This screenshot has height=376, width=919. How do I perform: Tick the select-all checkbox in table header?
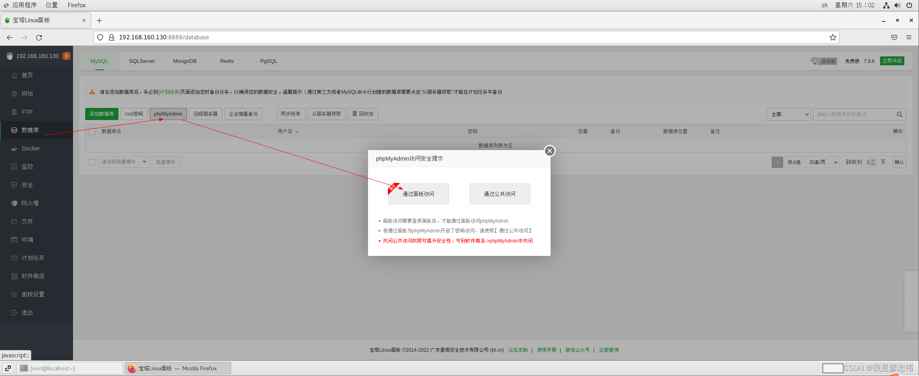92,131
